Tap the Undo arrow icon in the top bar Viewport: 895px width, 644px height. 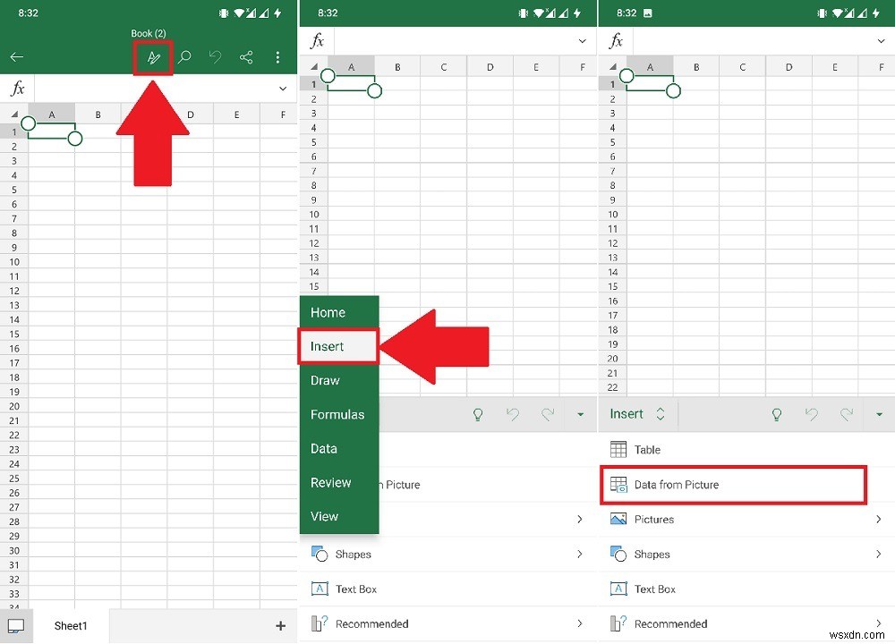pyautogui.click(x=215, y=56)
